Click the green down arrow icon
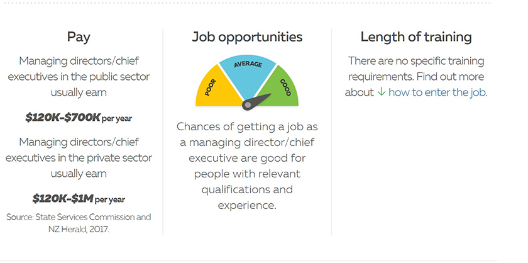Viewport: 528px width, 263px height. pos(381,92)
